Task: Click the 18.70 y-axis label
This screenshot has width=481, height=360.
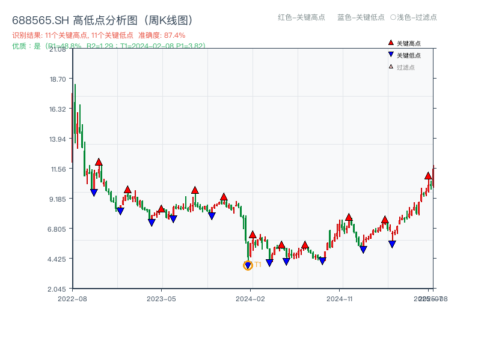Action: (57, 79)
